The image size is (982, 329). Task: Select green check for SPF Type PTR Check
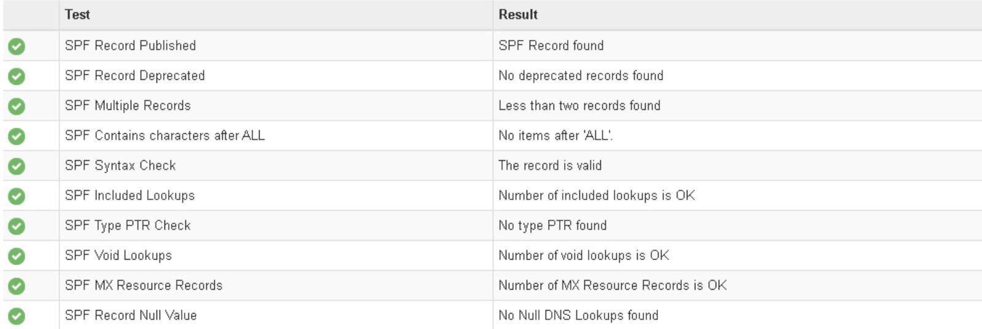tap(17, 226)
